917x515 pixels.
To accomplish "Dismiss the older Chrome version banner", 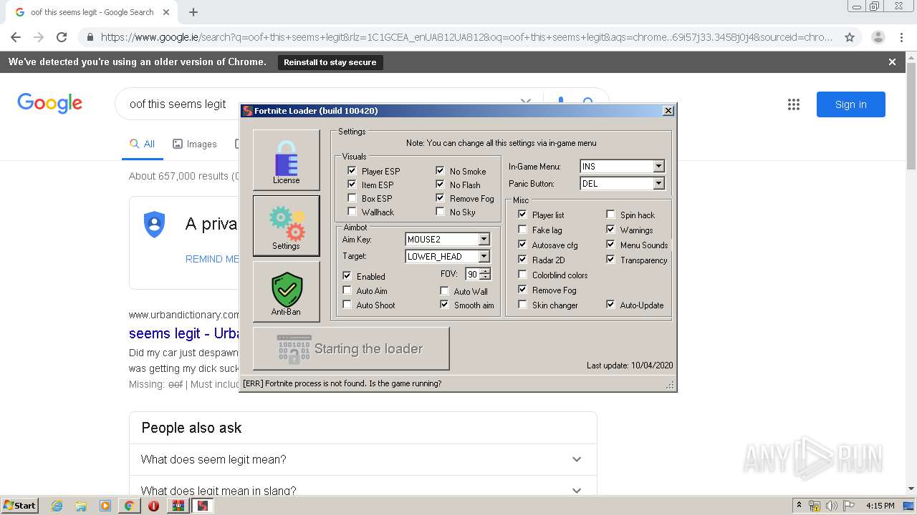I will tap(892, 62).
